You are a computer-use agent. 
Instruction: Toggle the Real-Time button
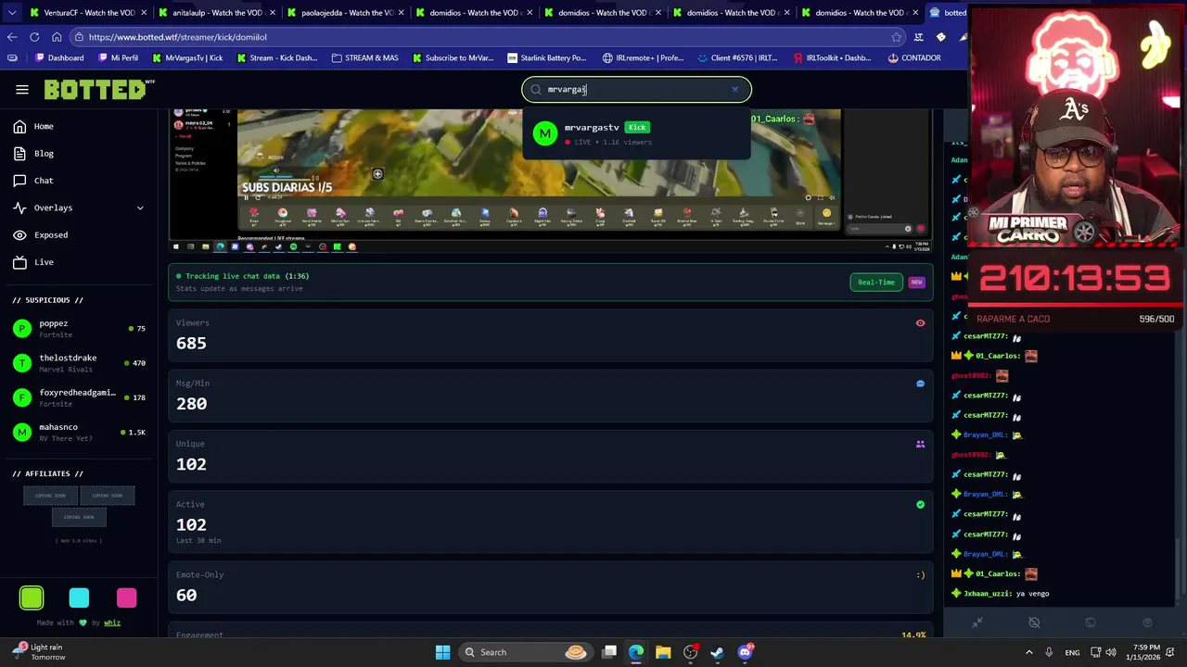pos(876,282)
